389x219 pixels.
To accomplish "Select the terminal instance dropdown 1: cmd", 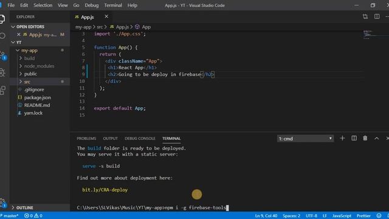I will click(305, 139).
